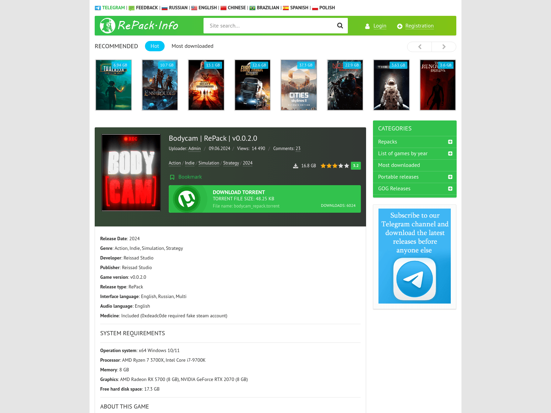This screenshot has width=551, height=413.
Task: Click the Polish flag icon
Action: (x=315, y=8)
